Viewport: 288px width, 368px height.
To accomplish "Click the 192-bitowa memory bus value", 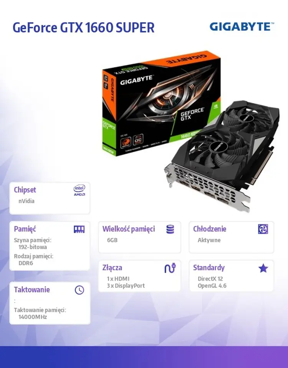I will [x=33, y=247].
